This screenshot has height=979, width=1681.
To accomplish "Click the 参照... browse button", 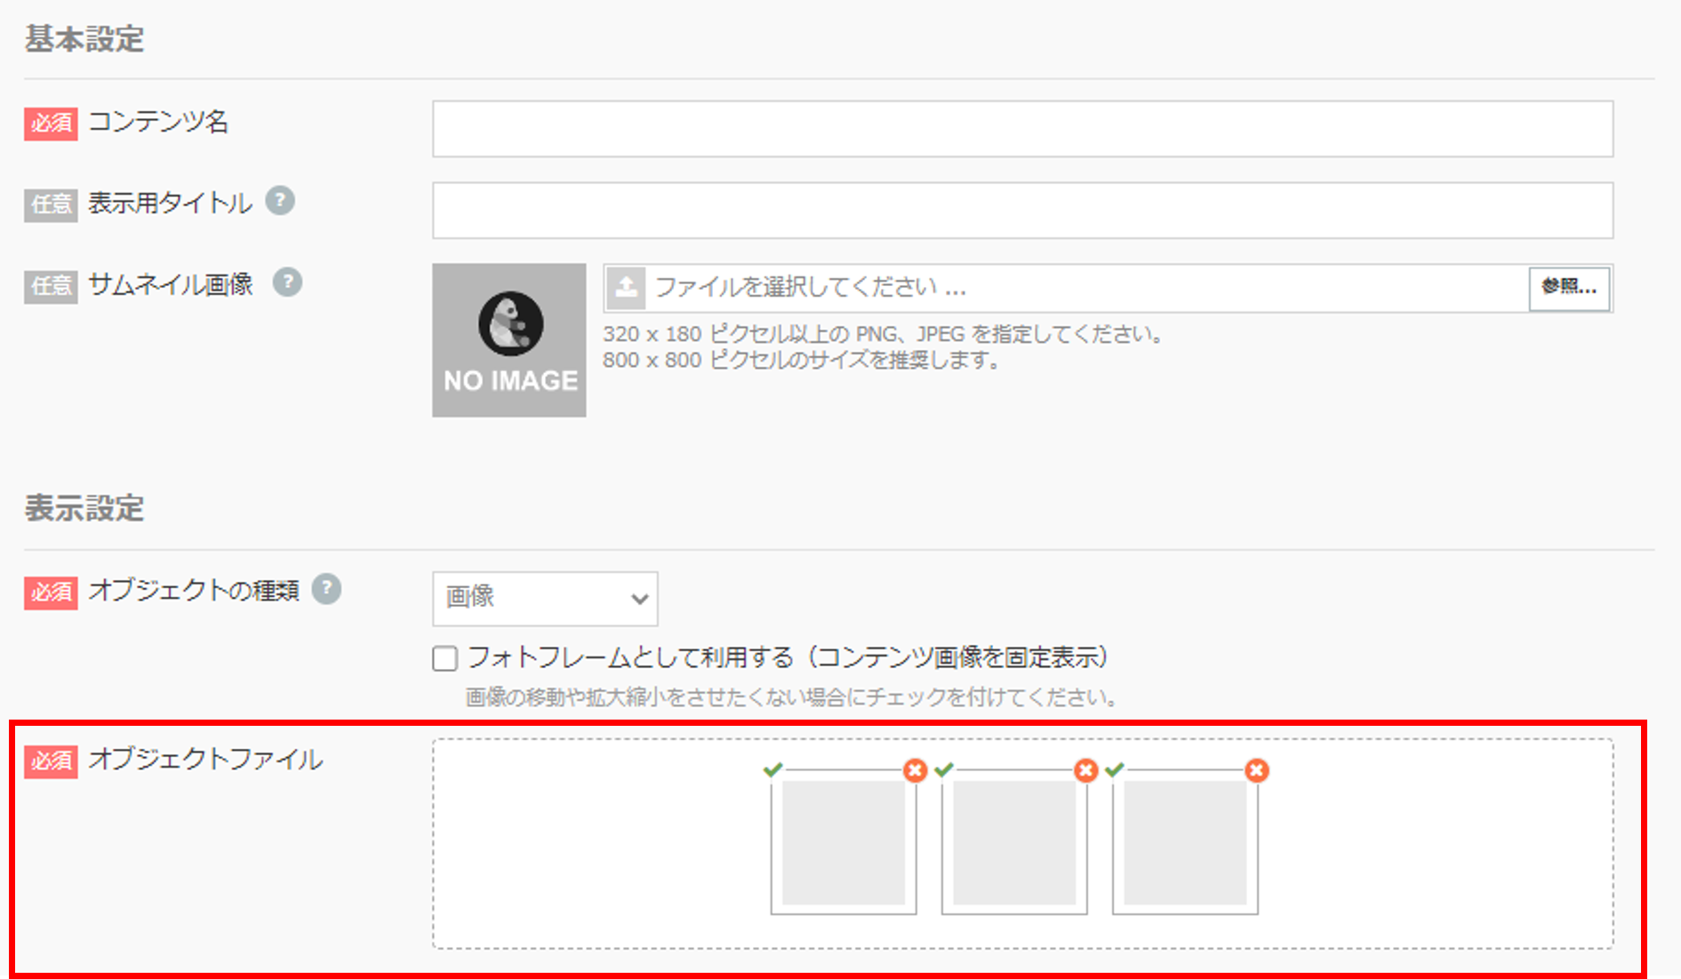I will [x=1569, y=288].
